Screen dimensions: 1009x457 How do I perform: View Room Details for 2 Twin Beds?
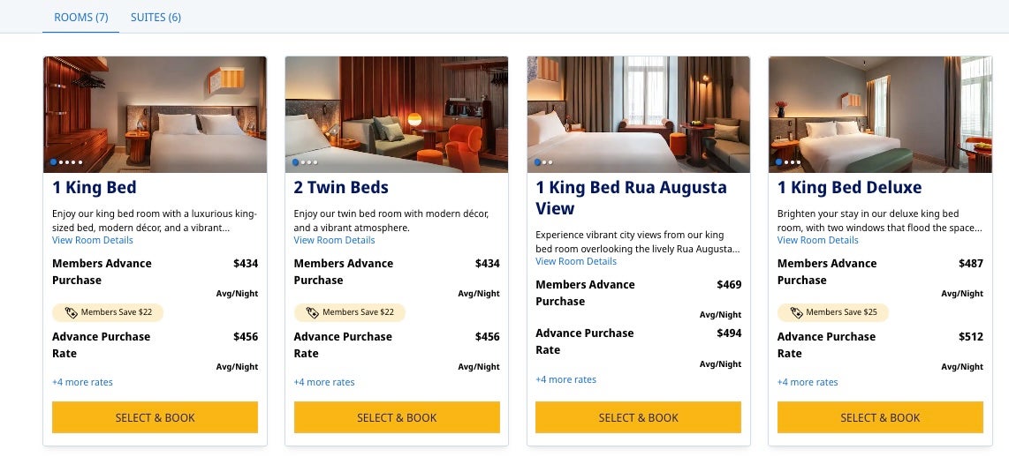pyautogui.click(x=334, y=240)
